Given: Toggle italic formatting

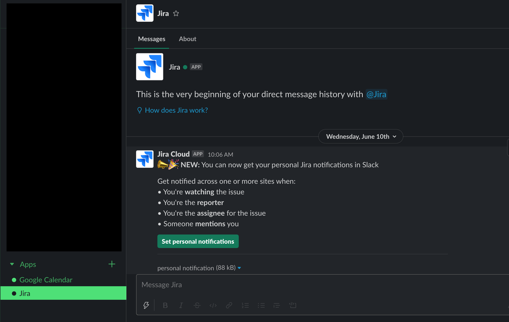Looking at the screenshot, I should [181, 305].
